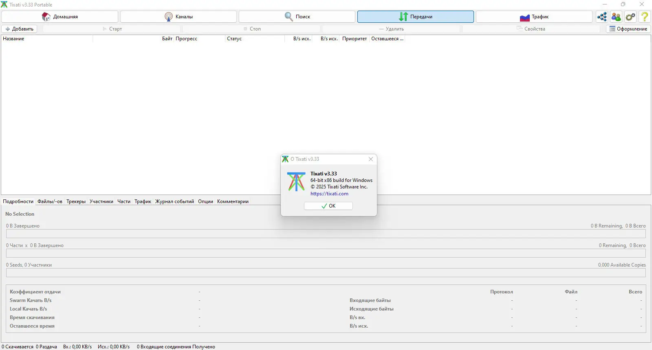Viewport: 652px width, 350px height.
Task: Open settings via the gear icon
Action: point(630,17)
